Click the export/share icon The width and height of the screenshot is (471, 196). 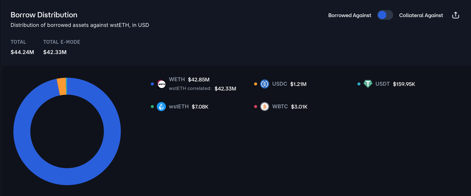(x=455, y=15)
